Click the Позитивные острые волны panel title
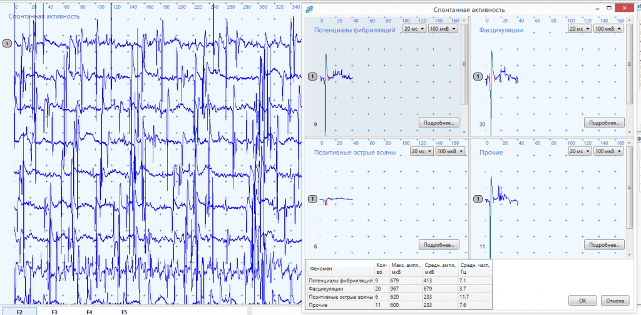 click(355, 152)
